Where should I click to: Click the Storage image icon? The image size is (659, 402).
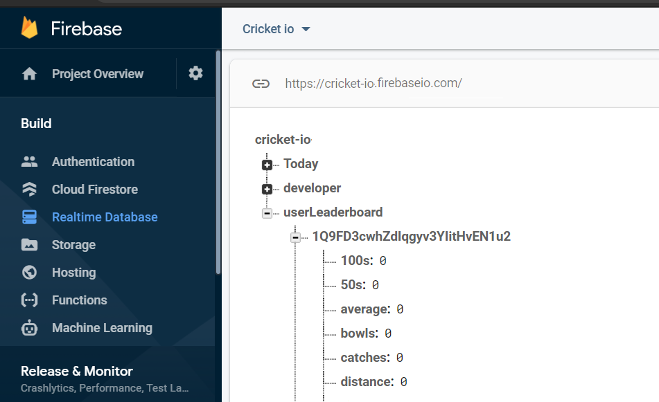click(x=29, y=245)
